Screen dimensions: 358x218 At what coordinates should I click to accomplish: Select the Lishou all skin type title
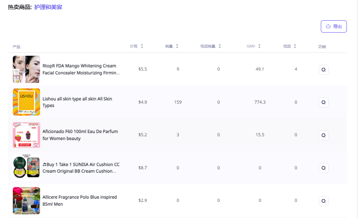coord(77,102)
